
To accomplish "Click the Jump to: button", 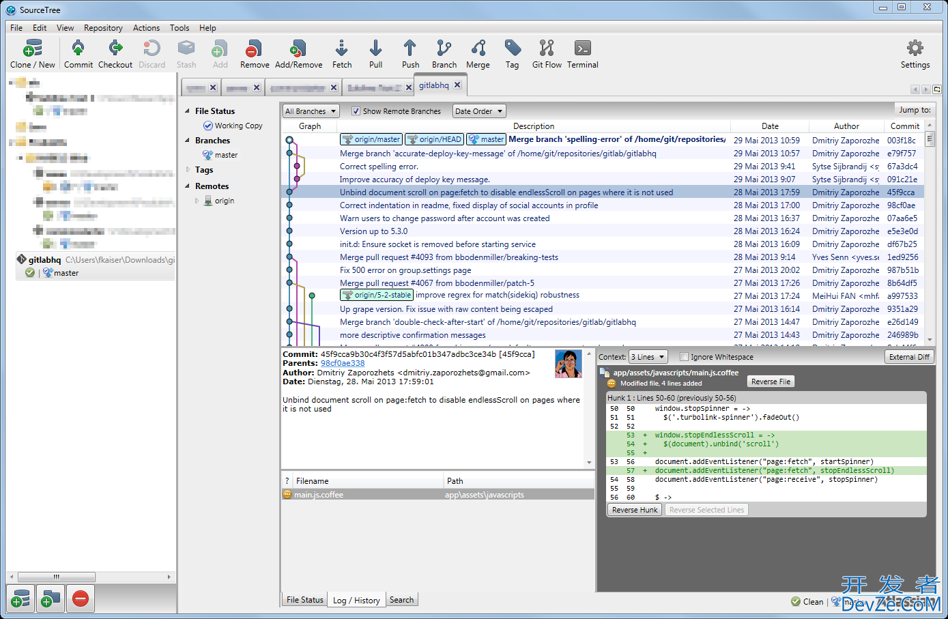I will pos(915,110).
